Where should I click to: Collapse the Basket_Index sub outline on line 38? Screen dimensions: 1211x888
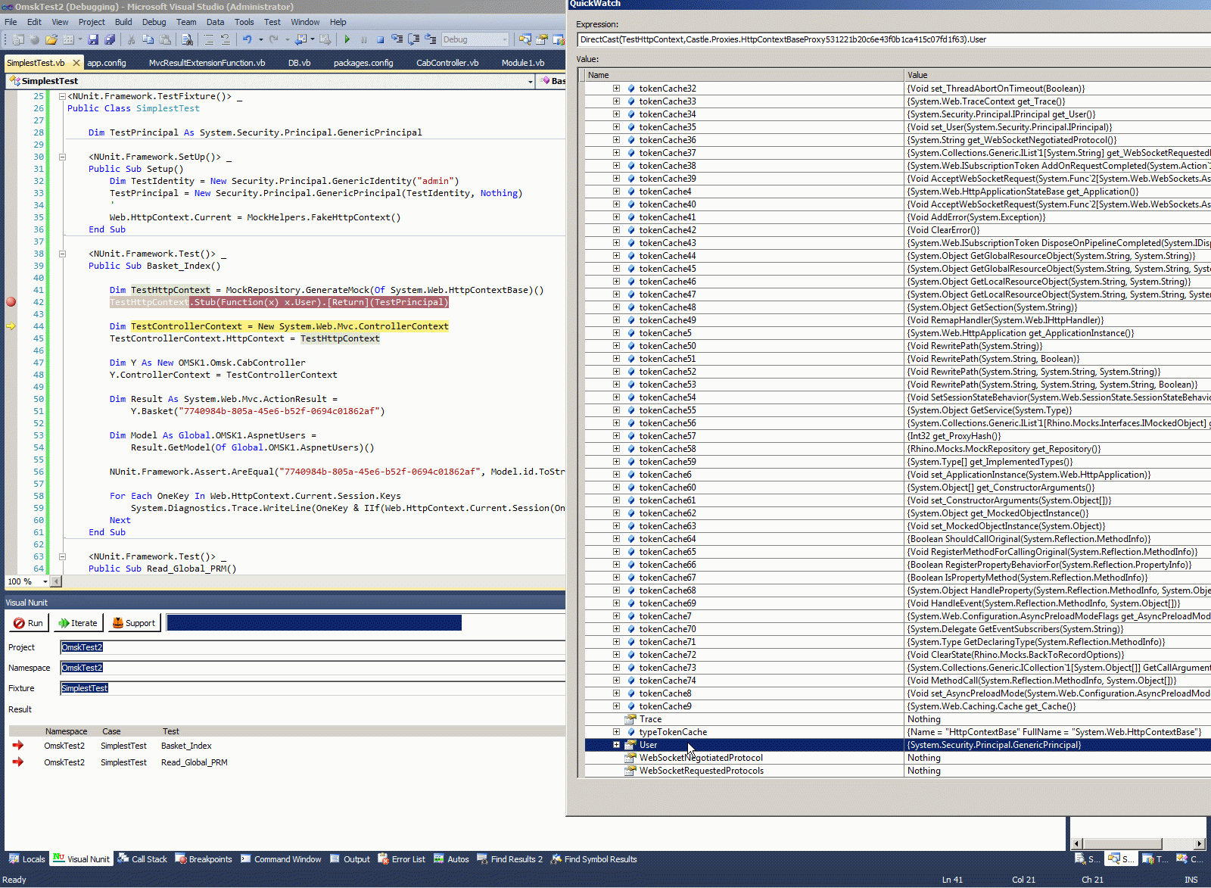[62, 254]
